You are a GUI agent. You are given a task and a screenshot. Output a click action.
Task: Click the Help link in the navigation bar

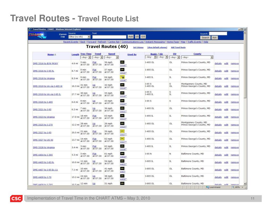[206, 42]
